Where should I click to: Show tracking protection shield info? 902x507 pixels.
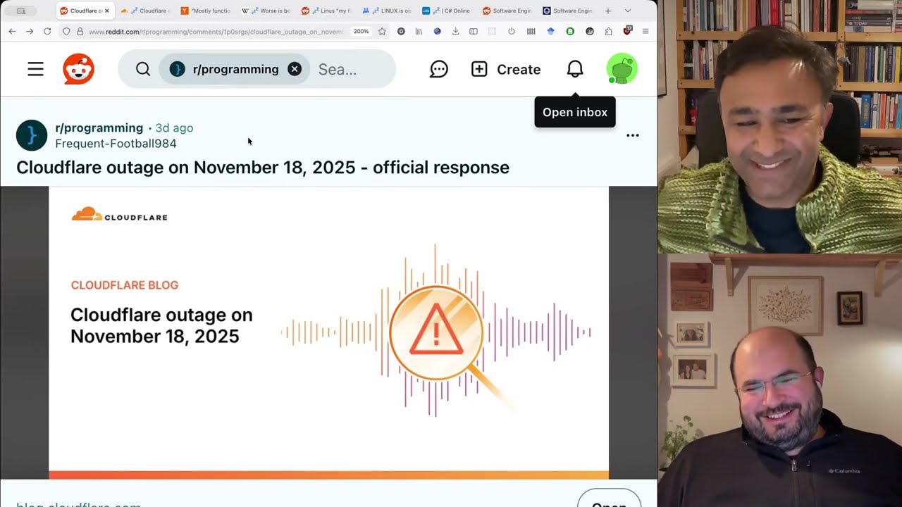(x=66, y=32)
